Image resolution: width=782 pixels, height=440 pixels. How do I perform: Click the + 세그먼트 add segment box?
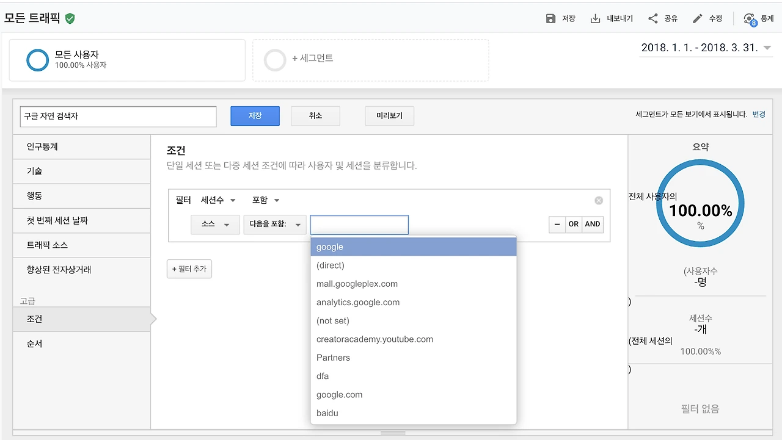pos(371,60)
